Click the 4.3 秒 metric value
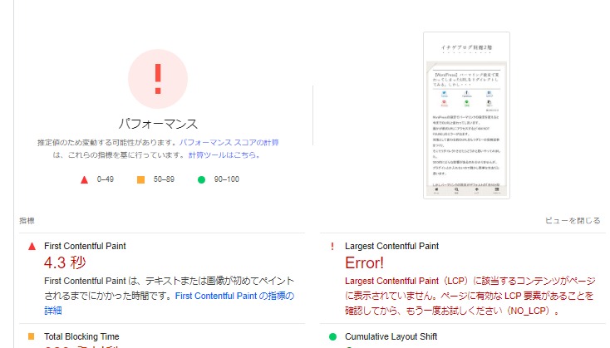 pos(65,263)
